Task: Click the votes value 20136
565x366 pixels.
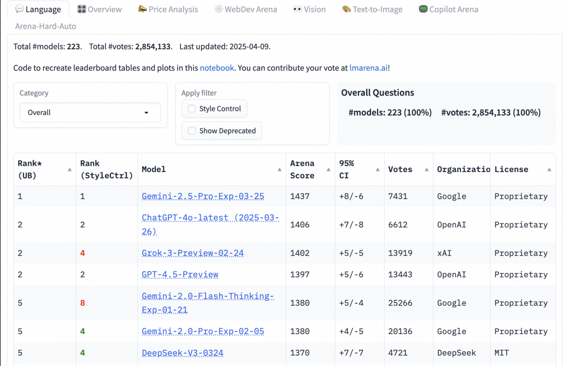Action: click(400, 331)
